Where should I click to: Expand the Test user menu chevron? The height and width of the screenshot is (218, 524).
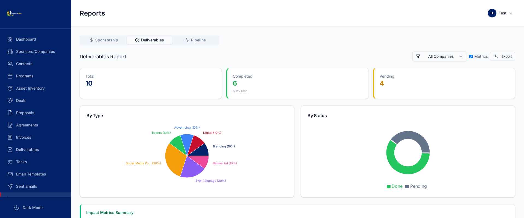coord(511,13)
